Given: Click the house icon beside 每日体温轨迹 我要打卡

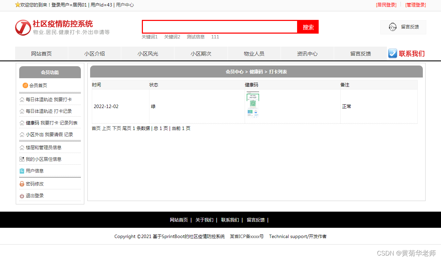Looking at the screenshot, I should tap(22, 100).
